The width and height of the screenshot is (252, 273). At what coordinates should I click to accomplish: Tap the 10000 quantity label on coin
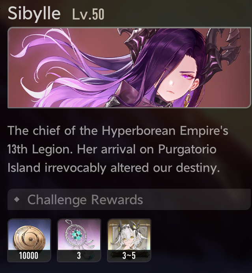[28, 256]
